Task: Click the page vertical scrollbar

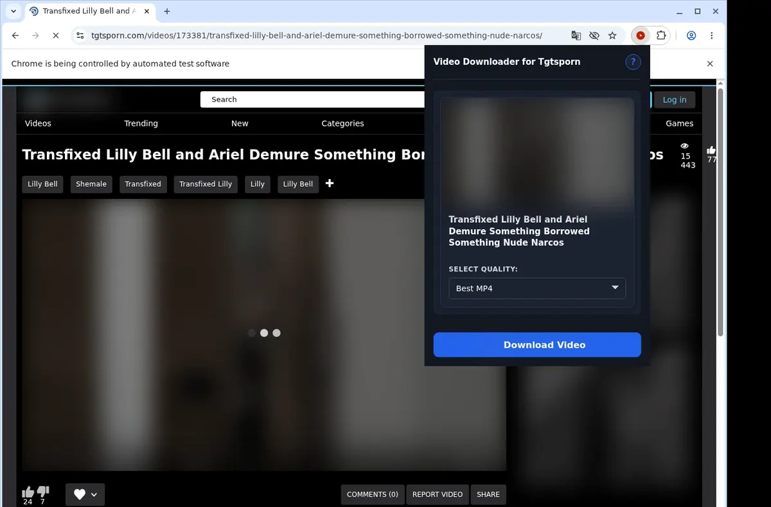Action: click(x=720, y=212)
